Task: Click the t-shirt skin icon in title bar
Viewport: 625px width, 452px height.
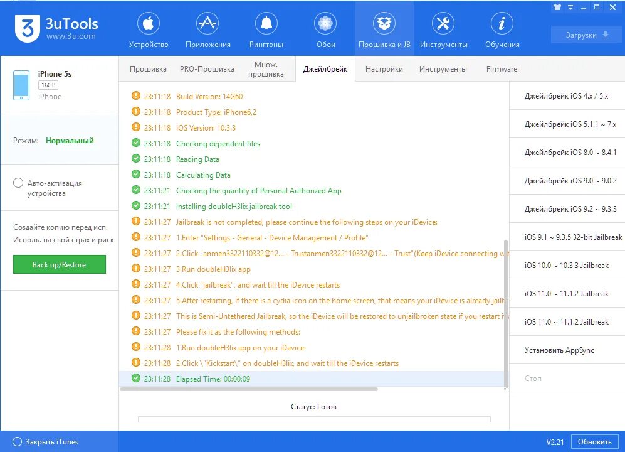Action: point(557,7)
